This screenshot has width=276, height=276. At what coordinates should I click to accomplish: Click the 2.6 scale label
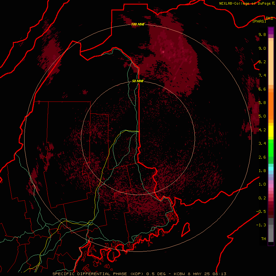(x=262, y=157)
